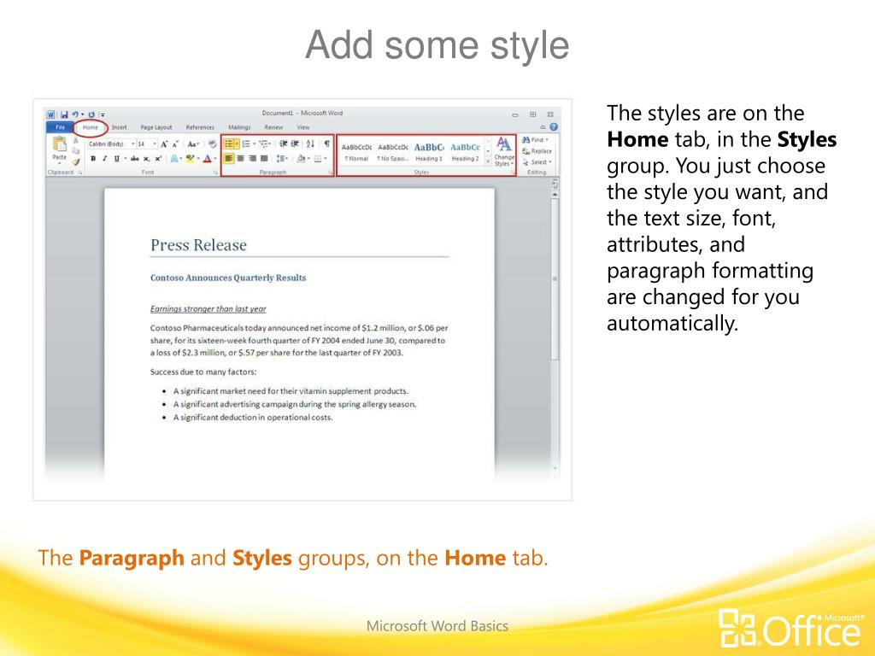Viewport: 875px width, 656px height.
Task: Click the Numbering list icon
Action: tap(246, 143)
